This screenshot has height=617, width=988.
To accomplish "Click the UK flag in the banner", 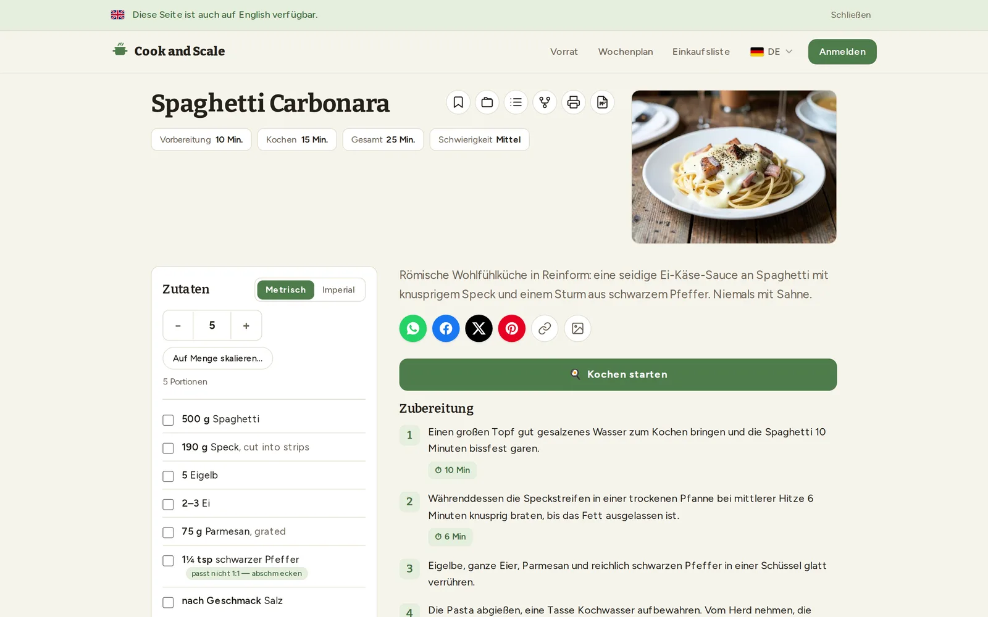I will click(x=118, y=15).
